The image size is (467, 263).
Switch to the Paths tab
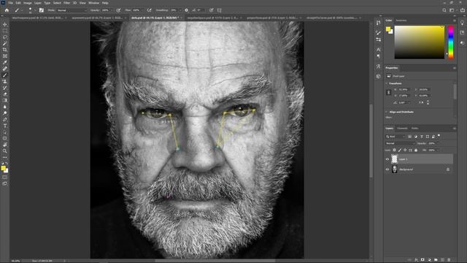415,129
